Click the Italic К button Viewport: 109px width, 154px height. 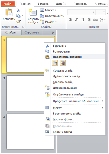click(x=77, y=20)
